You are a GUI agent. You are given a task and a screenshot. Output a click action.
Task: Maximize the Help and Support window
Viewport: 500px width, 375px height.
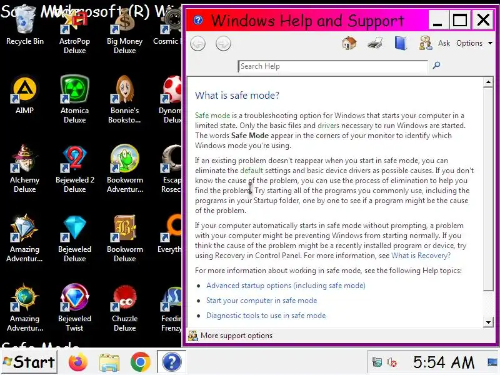pos(459,21)
